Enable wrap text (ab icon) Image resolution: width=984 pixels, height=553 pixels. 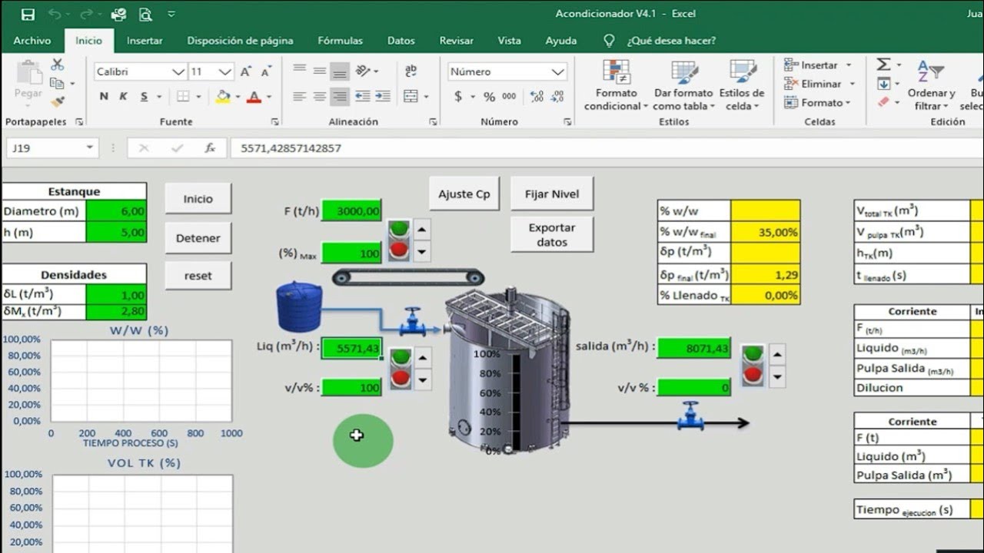[411, 71]
